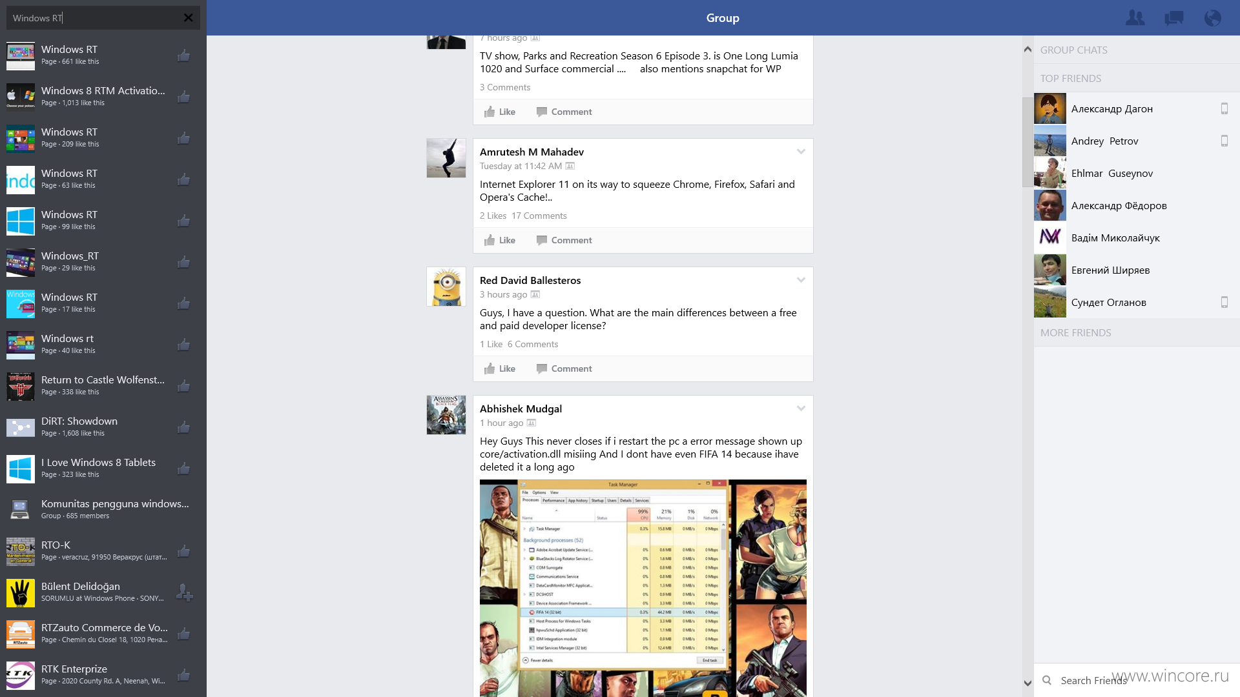Like the Parks and Recreation post

pyautogui.click(x=500, y=112)
